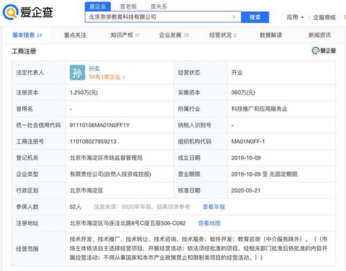Click the approval date 2020-05-21
346x271 pixels.
click(245, 191)
